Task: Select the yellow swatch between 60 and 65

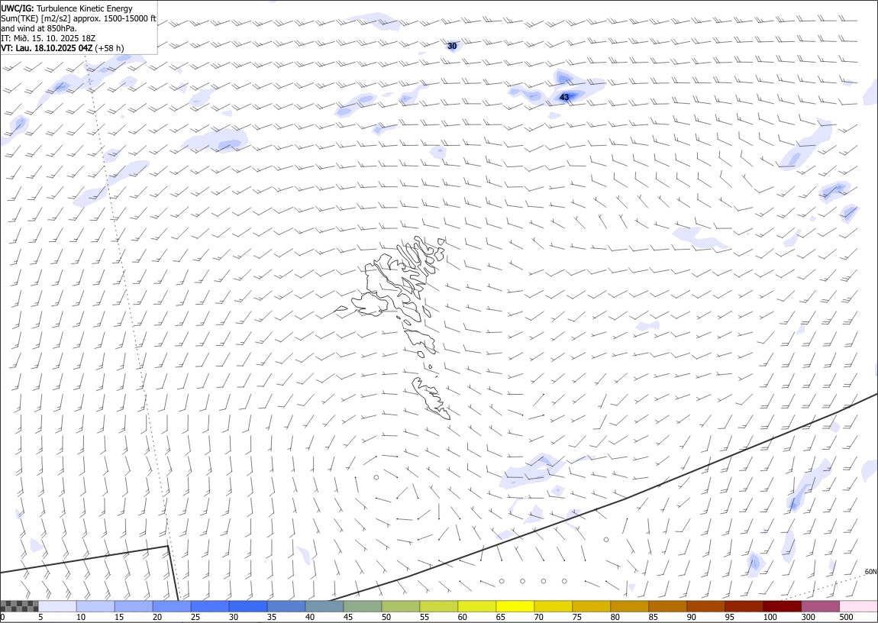Action: (x=476, y=606)
